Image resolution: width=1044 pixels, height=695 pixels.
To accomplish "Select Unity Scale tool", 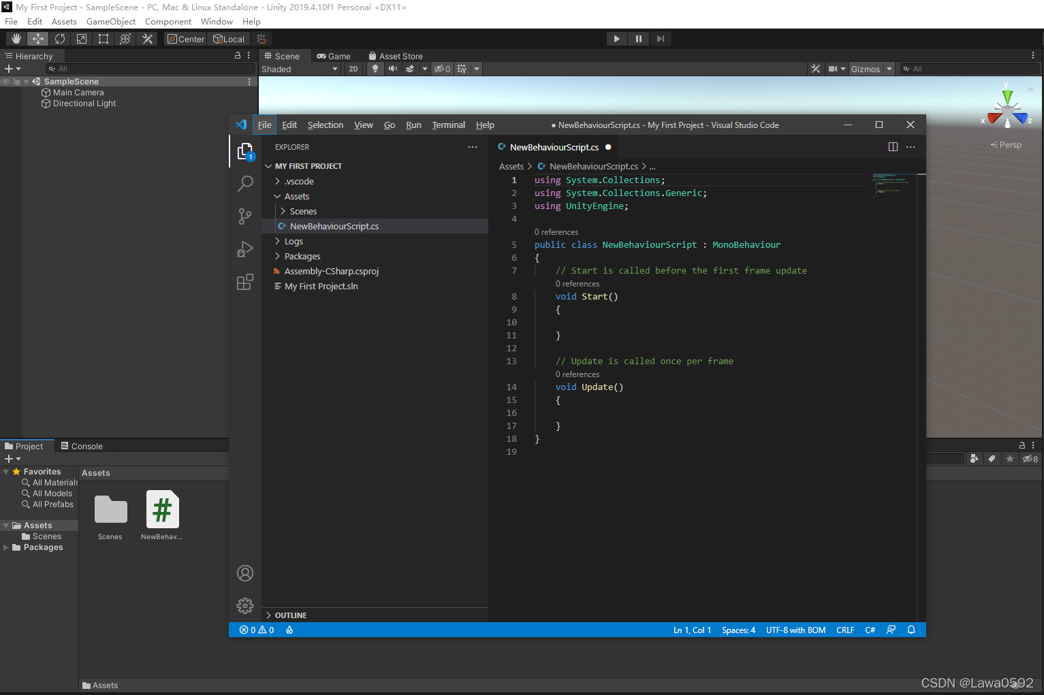I will tap(82, 39).
